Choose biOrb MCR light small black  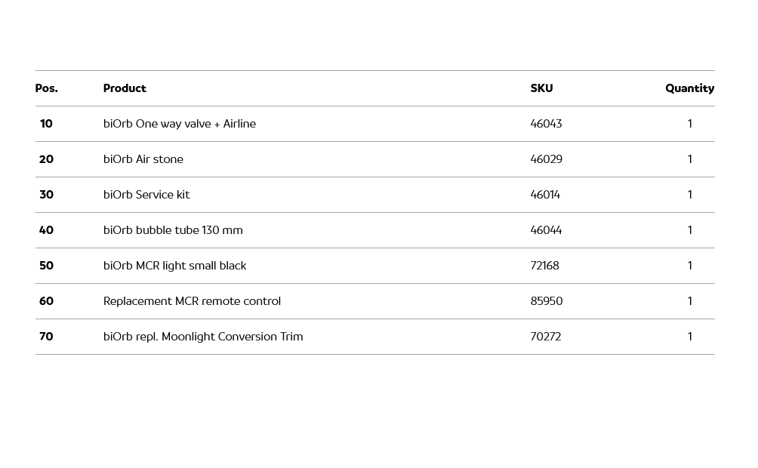[x=174, y=266]
